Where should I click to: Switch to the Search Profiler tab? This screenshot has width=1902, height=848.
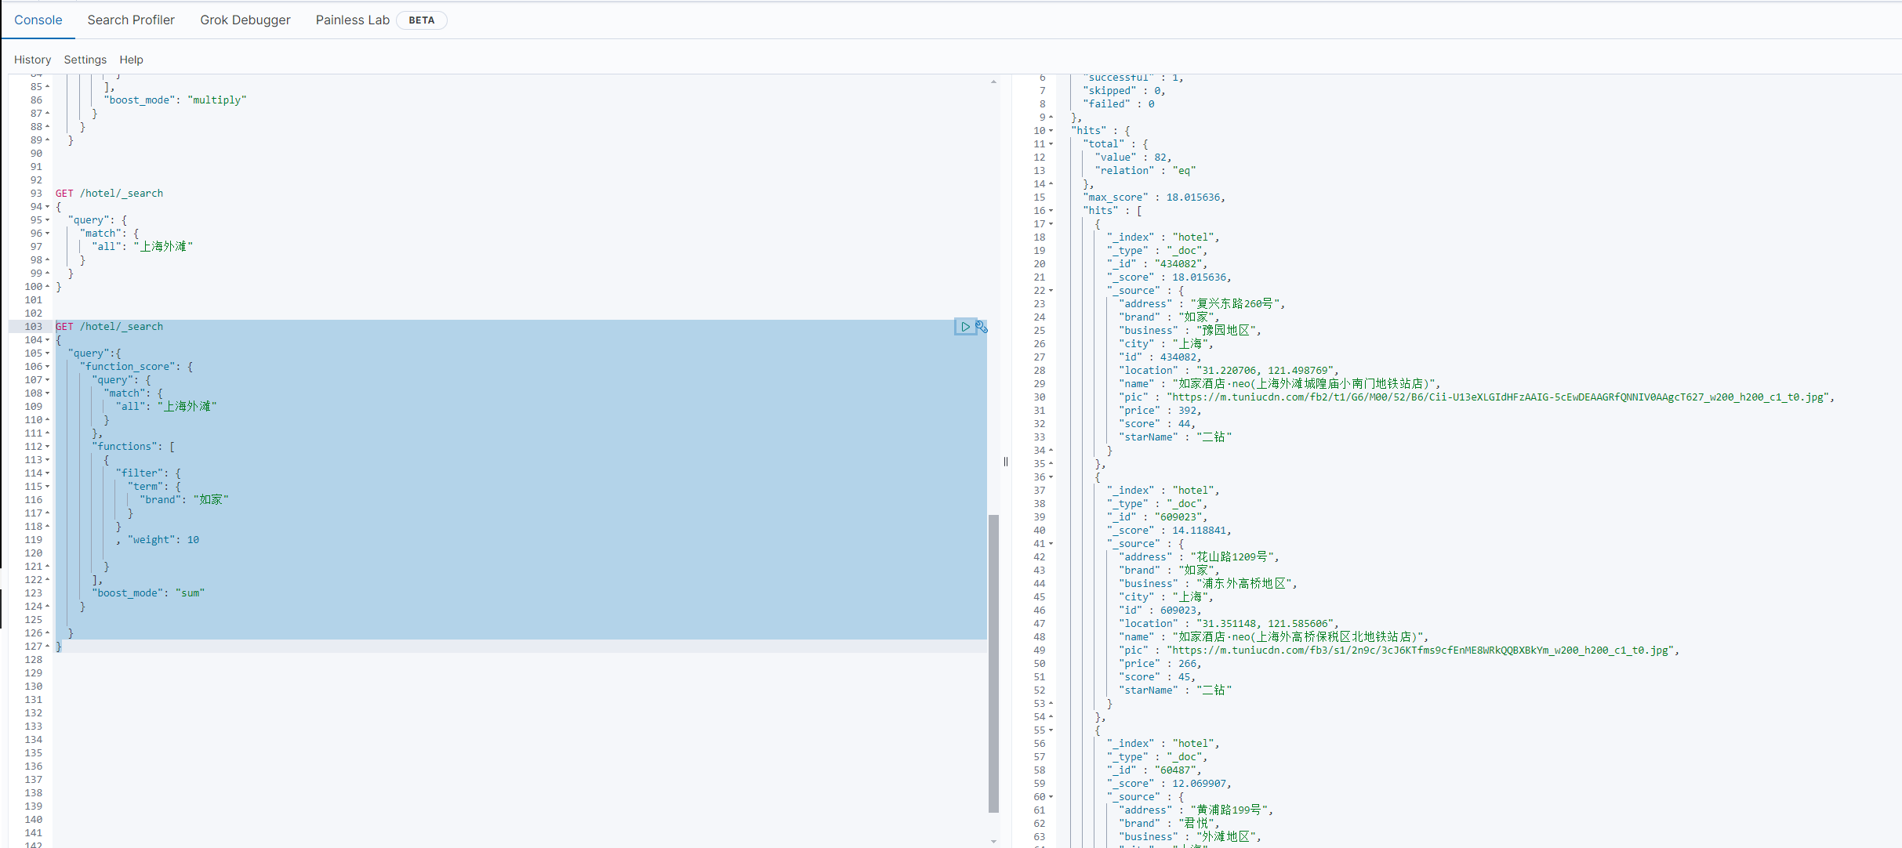(131, 20)
